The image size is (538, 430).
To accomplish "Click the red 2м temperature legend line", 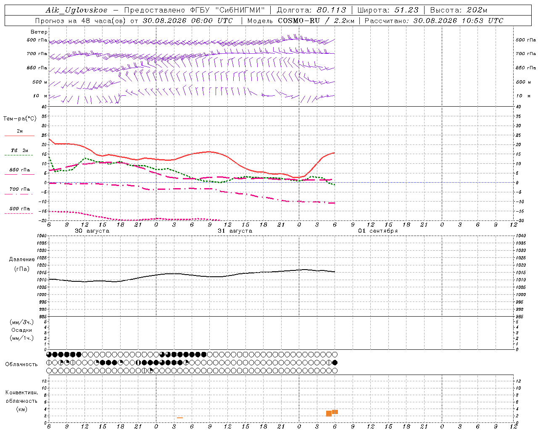I will (x=19, y=136).
